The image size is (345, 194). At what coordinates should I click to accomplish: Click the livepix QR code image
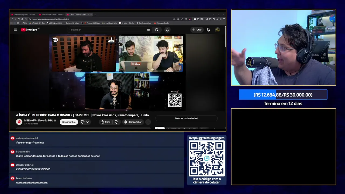click(x=207, y=158)
